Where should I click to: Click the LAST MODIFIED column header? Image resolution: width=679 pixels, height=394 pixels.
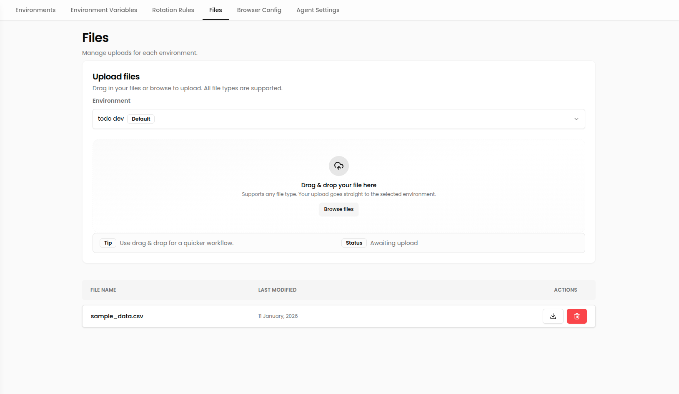pyautogui.click(x=277, y=290)
